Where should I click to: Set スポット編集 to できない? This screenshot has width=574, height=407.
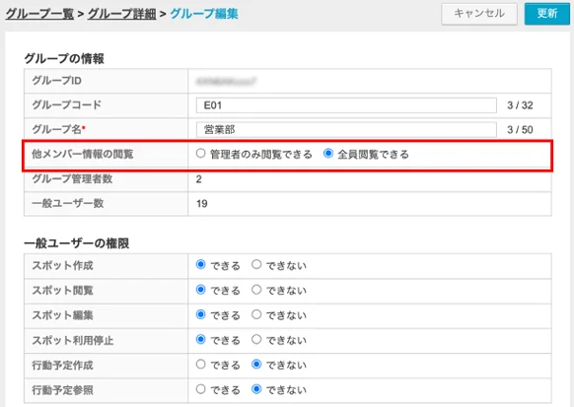pos(256,314)
